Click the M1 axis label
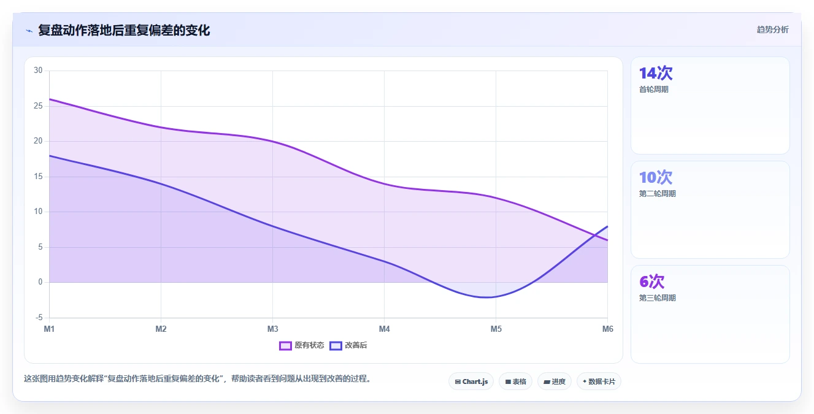814x414 pixels. point(49,329)
